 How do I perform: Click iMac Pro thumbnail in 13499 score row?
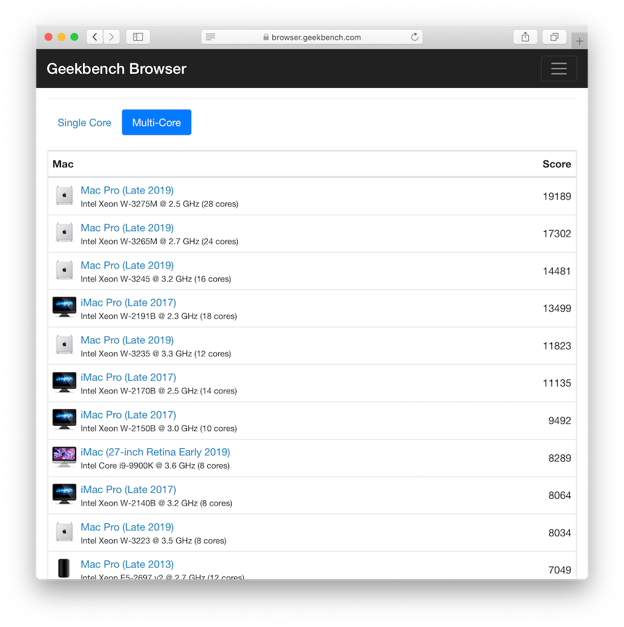pos(65,307)
